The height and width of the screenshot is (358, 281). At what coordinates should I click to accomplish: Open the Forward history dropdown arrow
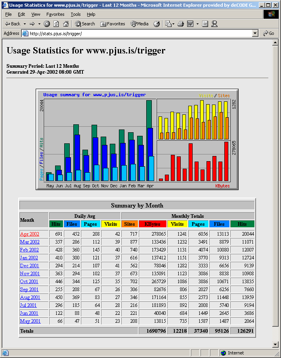click(x=39, y=24)
